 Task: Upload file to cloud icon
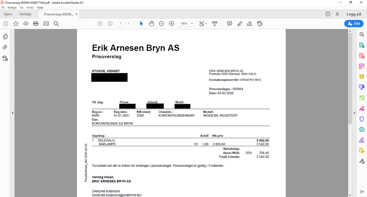[26, 24]
